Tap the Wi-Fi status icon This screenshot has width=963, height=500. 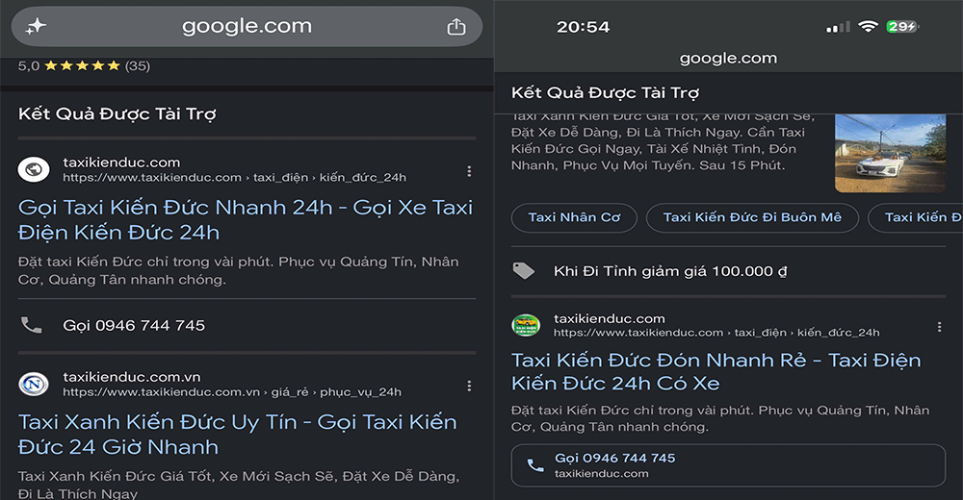pos(868,26)
